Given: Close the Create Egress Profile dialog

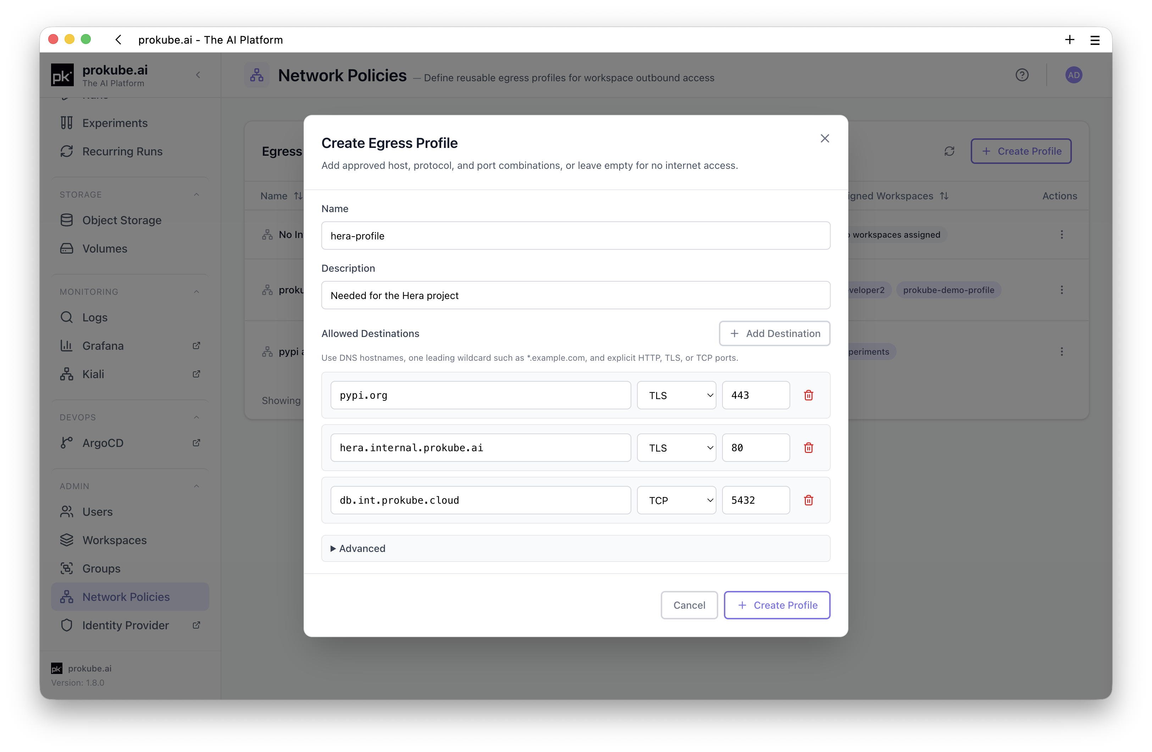Looking at the screenshot, I should 825,138.
